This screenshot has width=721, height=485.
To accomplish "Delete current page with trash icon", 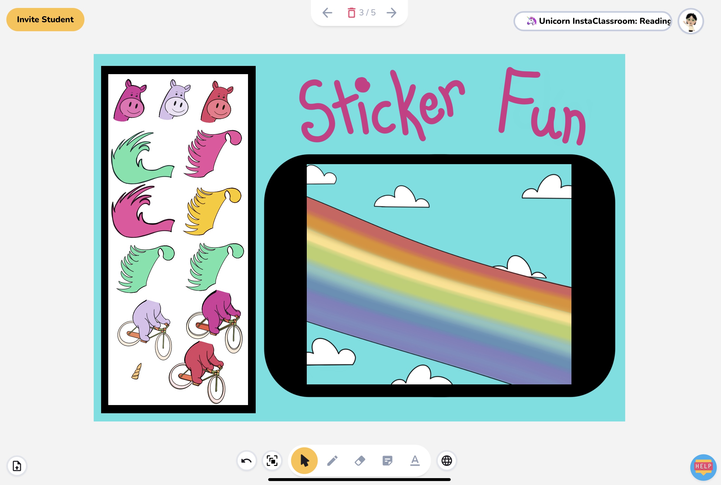I will [351, 13].
